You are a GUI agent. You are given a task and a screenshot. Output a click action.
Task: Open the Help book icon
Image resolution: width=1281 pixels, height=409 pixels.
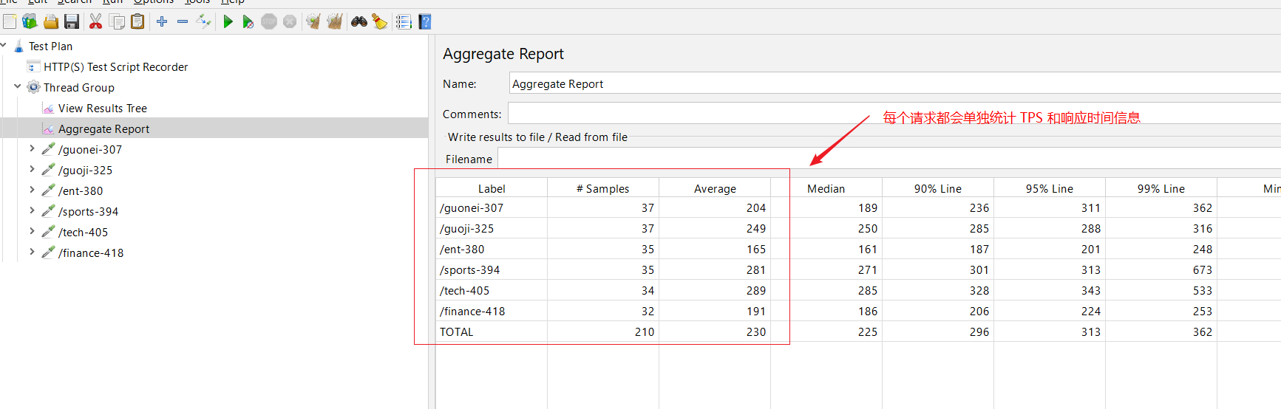tap(425, 21)
